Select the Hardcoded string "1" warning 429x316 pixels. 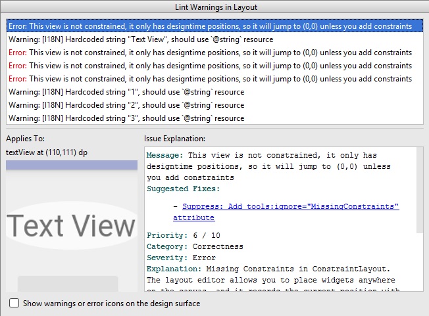click(x=214, y=92)
